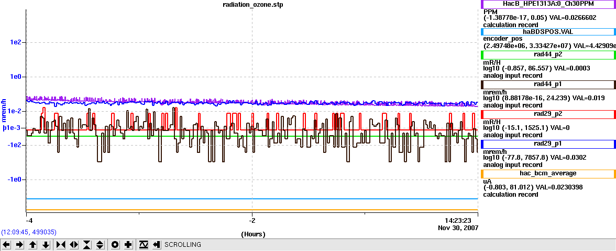
Task: Pan the graph right with the right-arrow icon
Action: pyautogui.click(x=20, y=245)
